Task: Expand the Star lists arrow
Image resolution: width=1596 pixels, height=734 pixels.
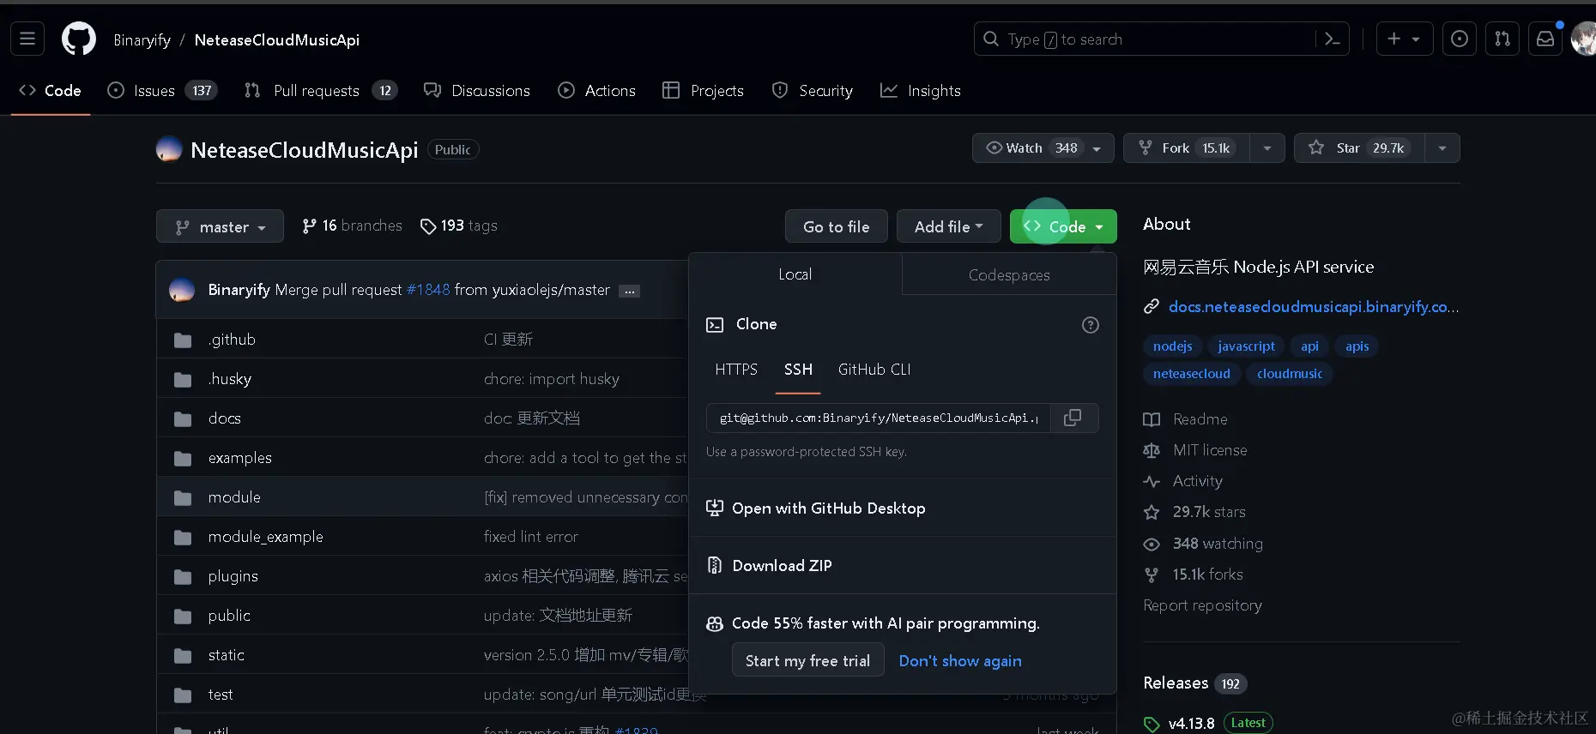Action: point(1442,148)
